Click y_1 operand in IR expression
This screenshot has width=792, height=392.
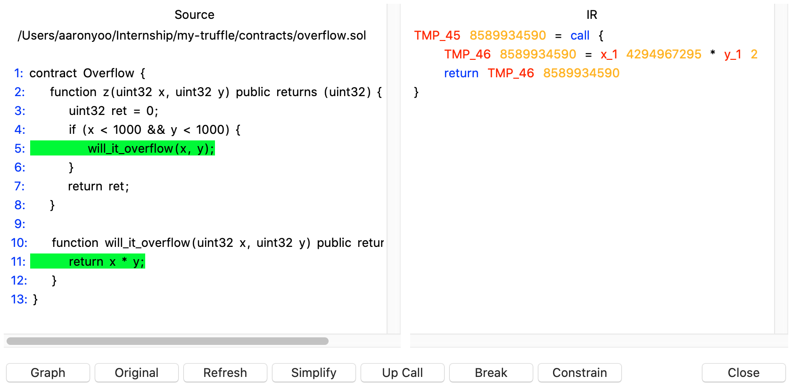click(x=733, y=54)
